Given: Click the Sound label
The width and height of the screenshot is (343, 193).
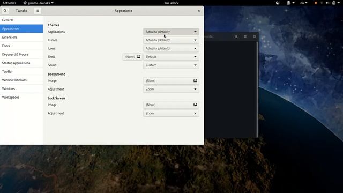Looking at the screenshot, I should 52,65.
